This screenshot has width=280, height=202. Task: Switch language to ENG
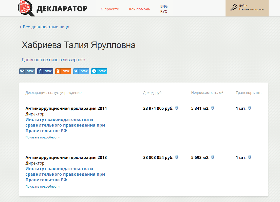[164, 6]
